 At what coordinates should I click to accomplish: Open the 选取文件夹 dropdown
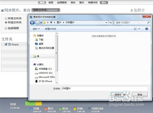tap(46, 10)
